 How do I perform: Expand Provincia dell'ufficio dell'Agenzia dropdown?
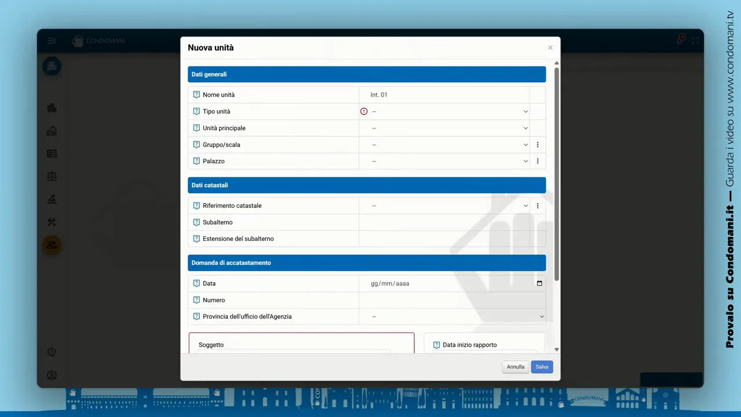click(457, 317)
